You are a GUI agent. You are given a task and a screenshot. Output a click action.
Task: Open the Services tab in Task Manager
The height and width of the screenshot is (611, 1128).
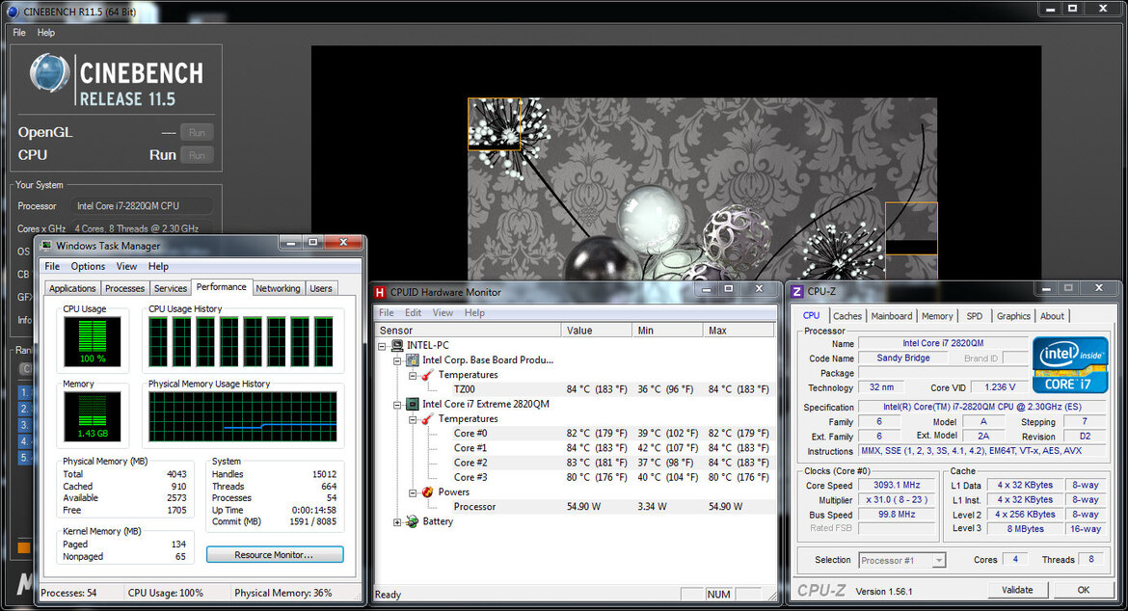(171, 288)
